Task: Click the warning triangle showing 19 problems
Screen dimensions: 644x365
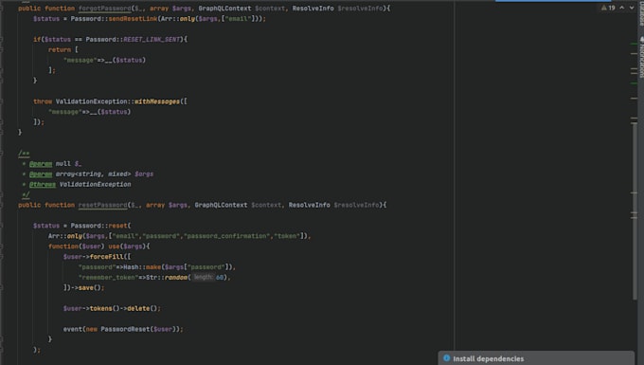Action: pyautogui.click(x=608, y=8)
